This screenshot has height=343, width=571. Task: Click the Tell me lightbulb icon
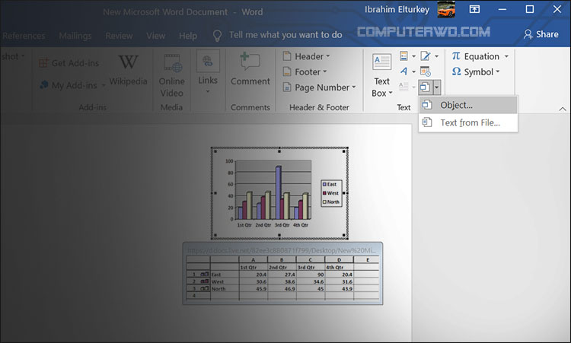click(x=217, y=35)
